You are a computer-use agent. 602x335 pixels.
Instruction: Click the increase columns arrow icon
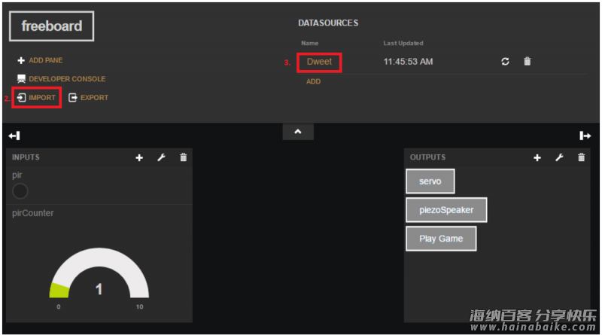tap(585, 136)
